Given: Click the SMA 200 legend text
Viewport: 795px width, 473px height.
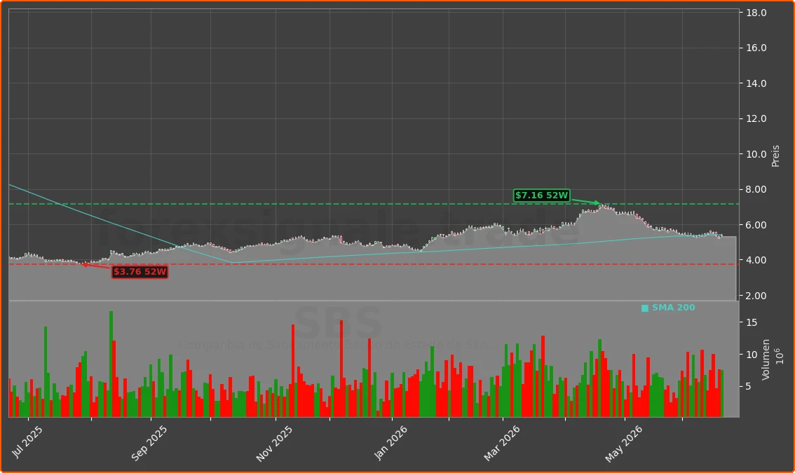Looking at the screenshot, I should [673, 308].
